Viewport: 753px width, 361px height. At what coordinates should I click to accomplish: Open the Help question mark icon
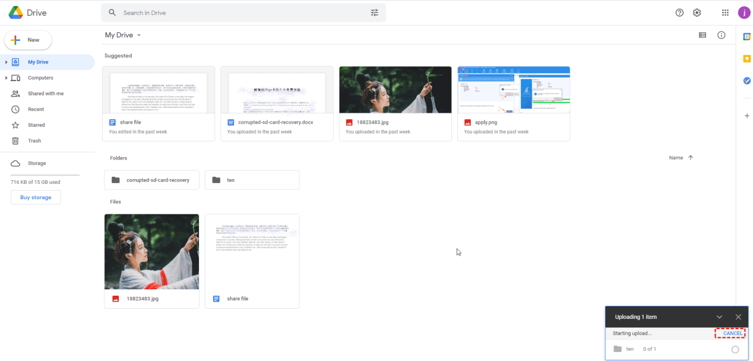679,12
